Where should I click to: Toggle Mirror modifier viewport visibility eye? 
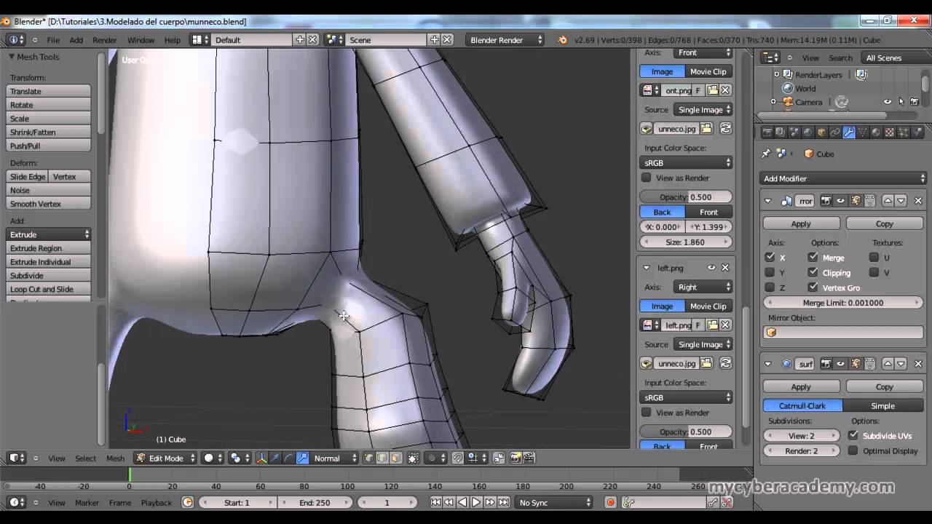click(x=840, y=200)
